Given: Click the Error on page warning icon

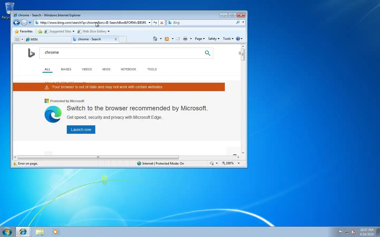Looking at the screenshot, I should (x=15, y=164).
